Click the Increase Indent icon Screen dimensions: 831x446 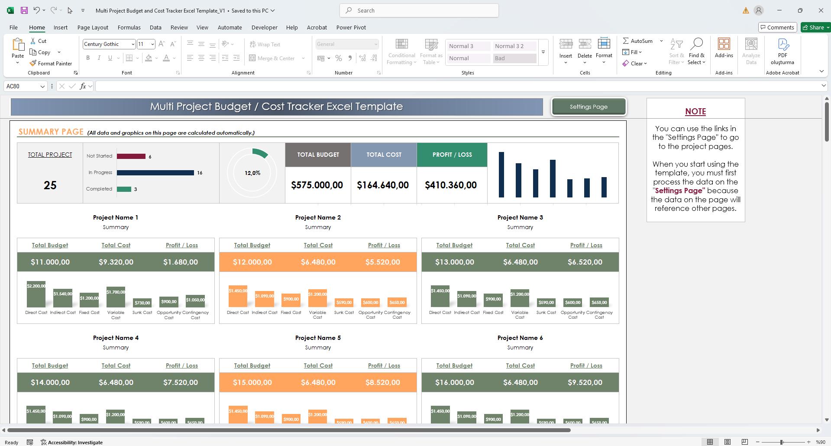(x=236, y=58)
